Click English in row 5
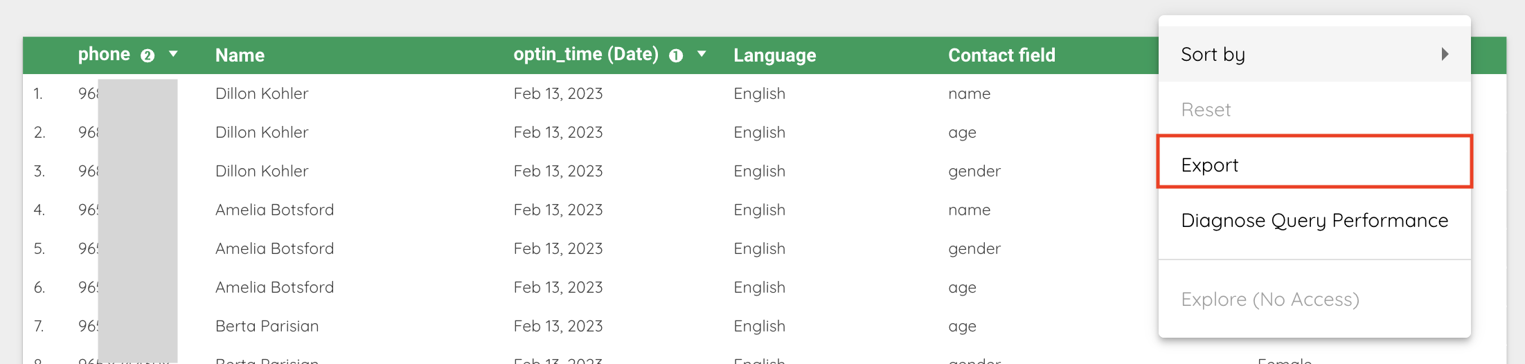1525x364 pixels. [x=760, y=248]
